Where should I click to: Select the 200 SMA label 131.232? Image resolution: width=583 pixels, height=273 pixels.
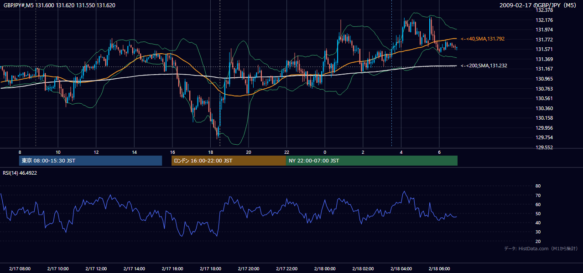pyautogui.click(x=484, y=66)
